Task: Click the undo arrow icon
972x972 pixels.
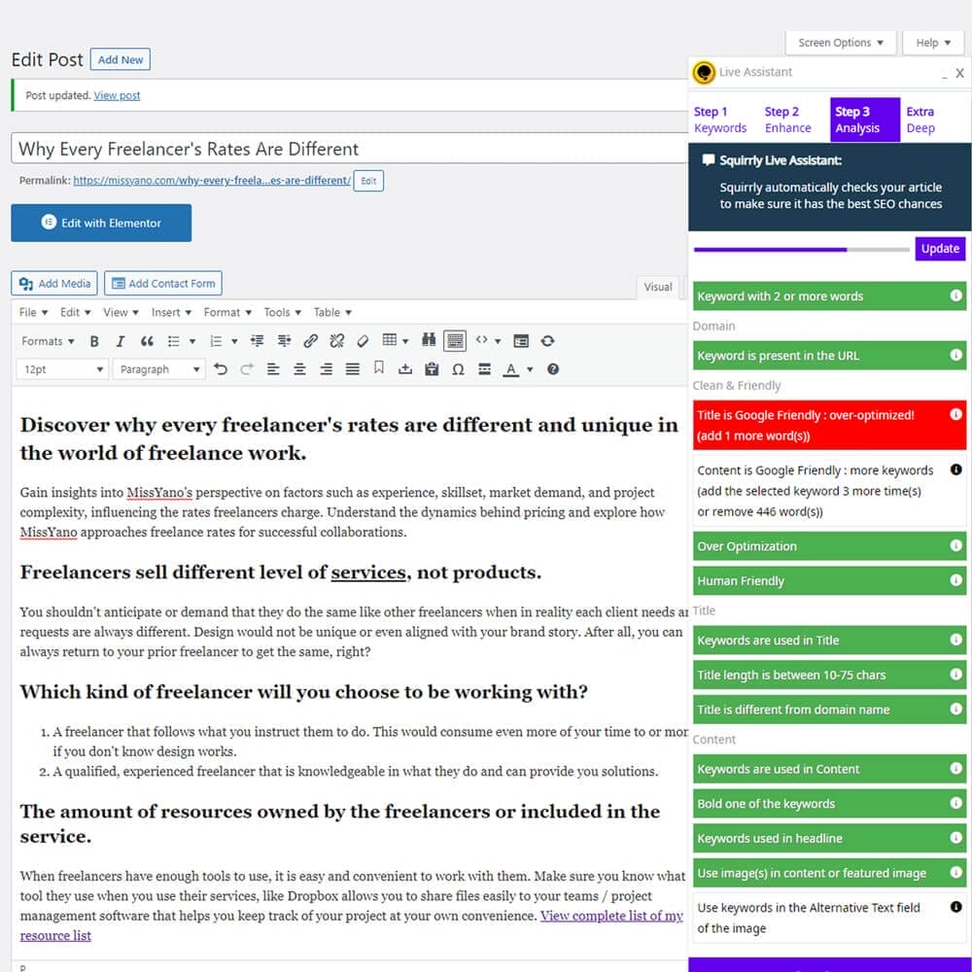Action: coord(221,369)
